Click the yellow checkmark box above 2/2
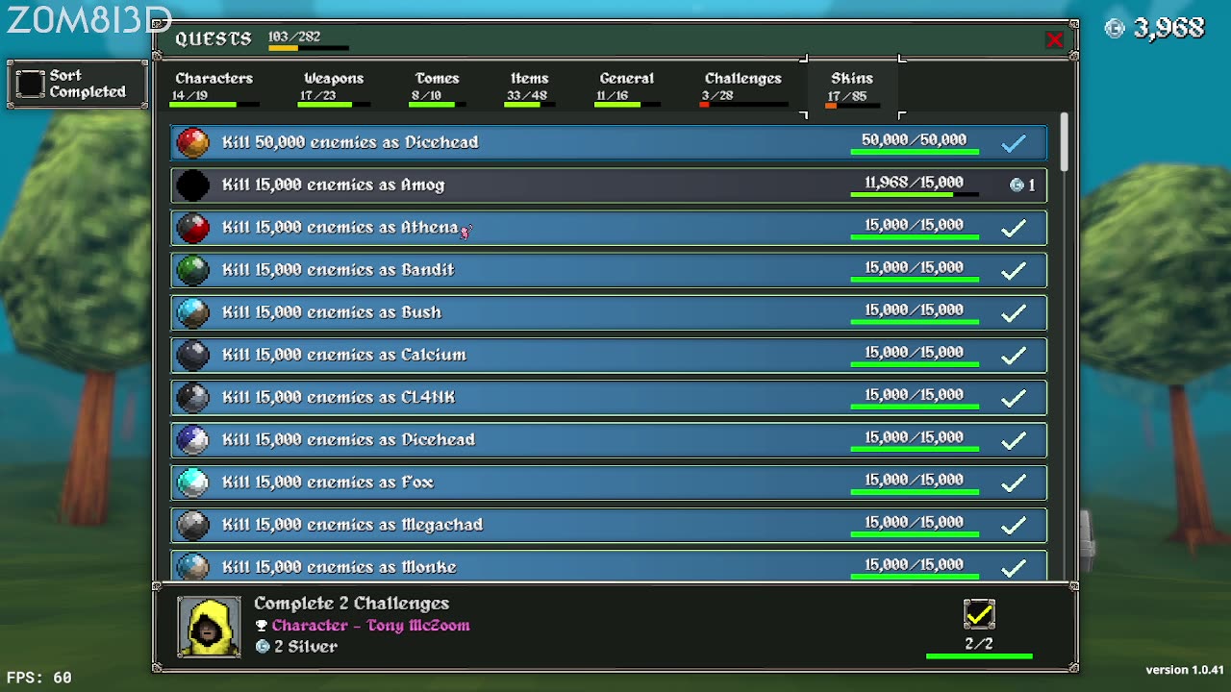 pos(979,614)
